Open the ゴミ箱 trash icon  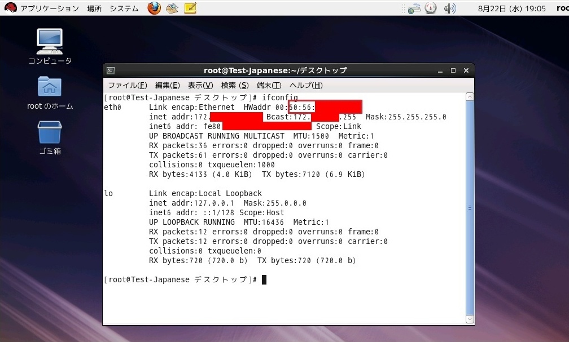point(50,137)
